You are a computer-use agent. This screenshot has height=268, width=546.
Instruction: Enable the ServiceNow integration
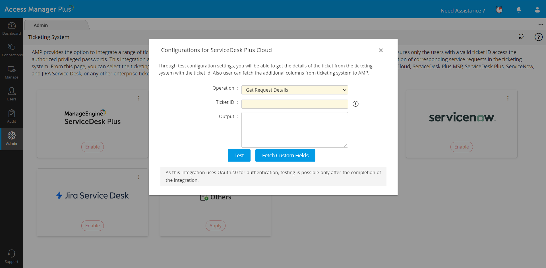pos(462,147)
